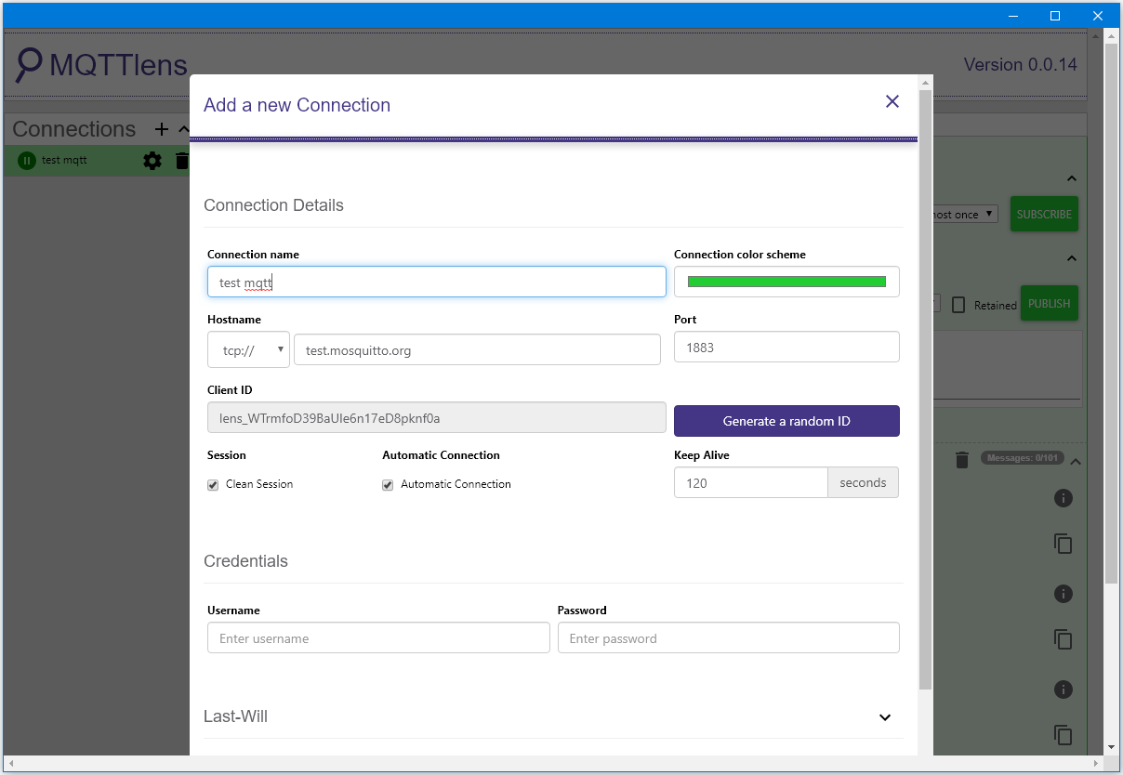This screenshot has width=1123, height=775.
Task: Click the Messages: 0/101 badge
Action: pos(1022,458)
